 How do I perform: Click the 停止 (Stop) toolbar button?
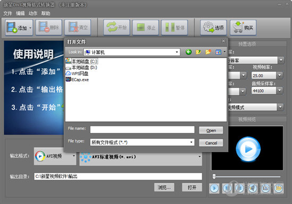tap(145, 28)
